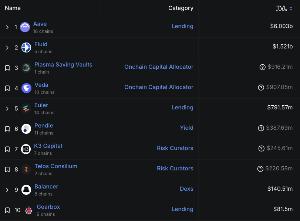Click the Aave protocol logo icon
The height and width of the screenshot is (221, 300).
pos(25,27)
